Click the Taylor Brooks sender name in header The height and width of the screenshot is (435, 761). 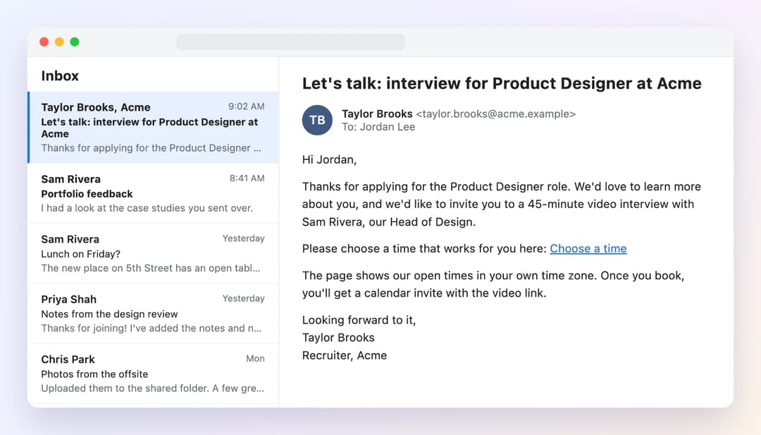pos(377,114)
